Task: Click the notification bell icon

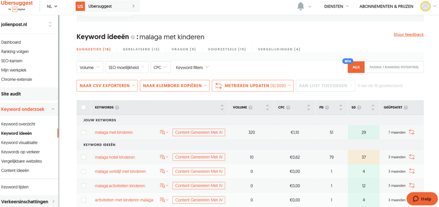Action: point(301,6)
